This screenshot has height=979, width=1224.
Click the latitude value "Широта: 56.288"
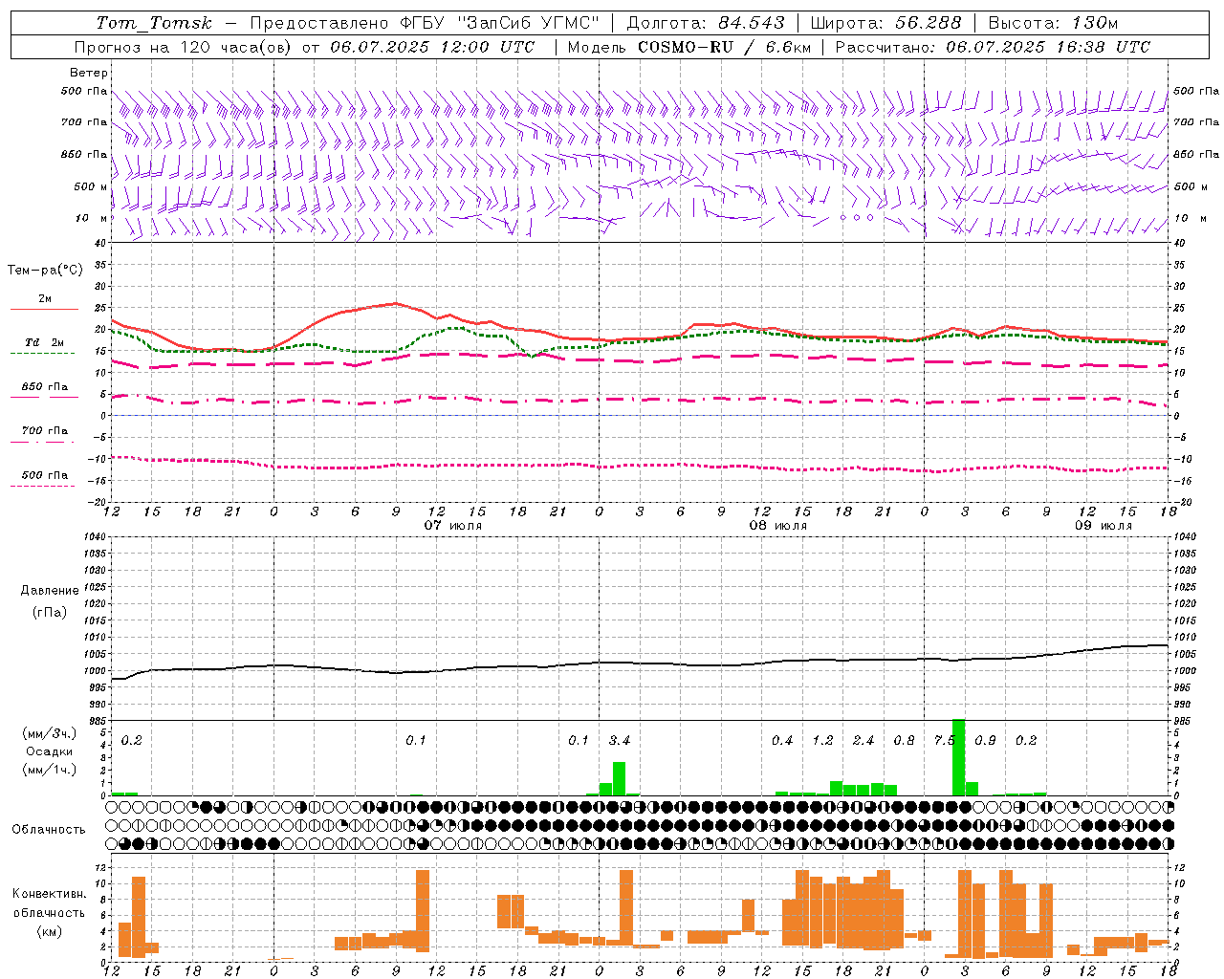coord(886,23)
